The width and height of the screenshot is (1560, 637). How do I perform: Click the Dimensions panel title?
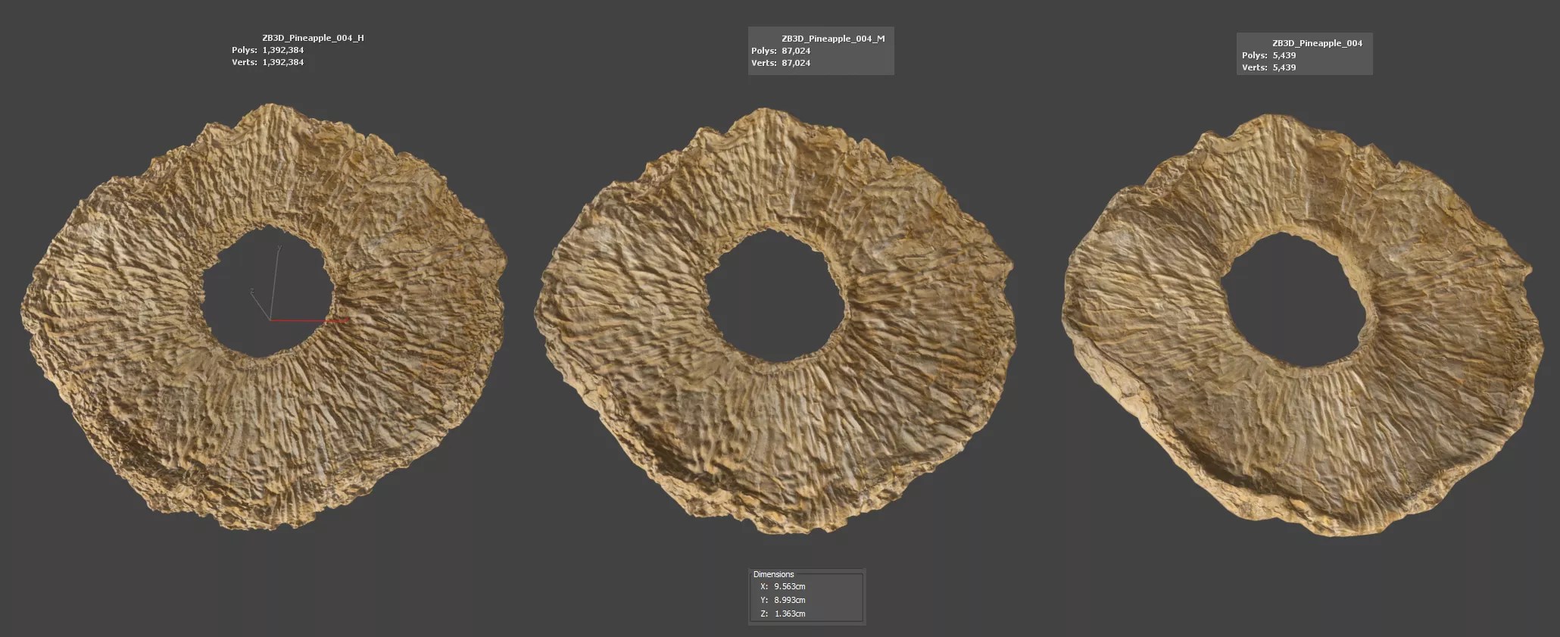pyautogui.click(x=773, y=574)
